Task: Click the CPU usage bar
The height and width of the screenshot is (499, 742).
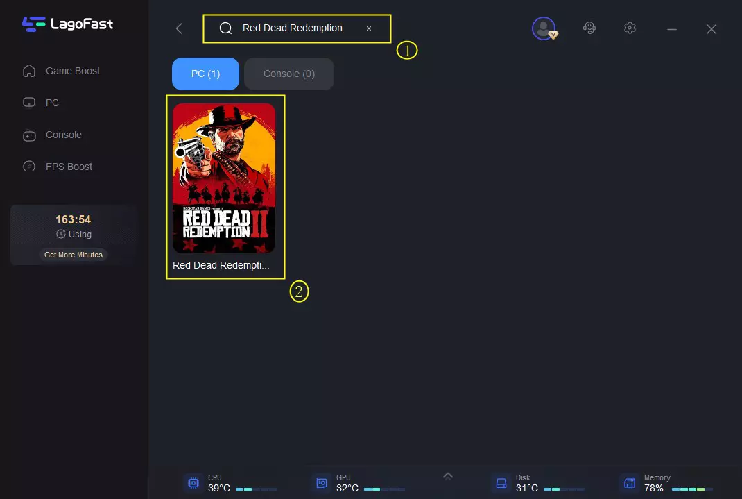Action: point(256,489)
